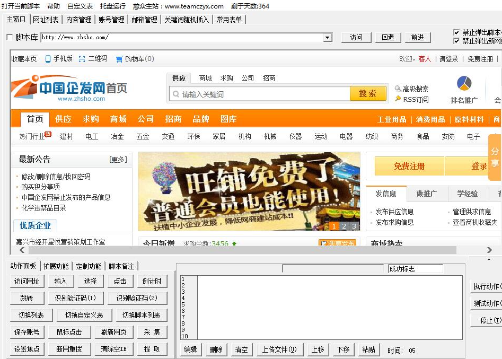Click the 上传文件(U) button
This screenshot has width=502, height=359.
[x=279, y=349]
